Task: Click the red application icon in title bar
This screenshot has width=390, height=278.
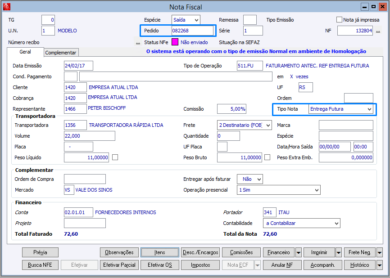Action: click(7, 7)
